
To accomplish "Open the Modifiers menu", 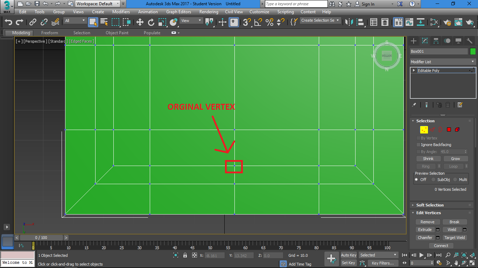I will point(121,12).
